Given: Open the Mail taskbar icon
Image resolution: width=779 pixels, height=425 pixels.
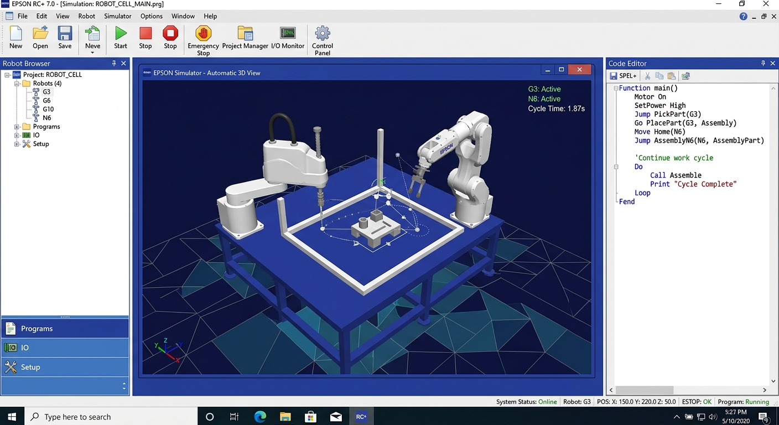Looking at the screenshot, I should pos(336,417).
